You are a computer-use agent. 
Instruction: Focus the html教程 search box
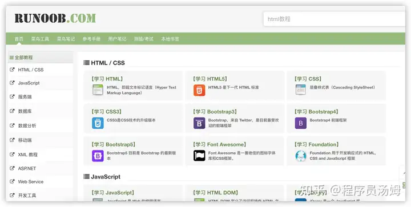coord(334,19)
